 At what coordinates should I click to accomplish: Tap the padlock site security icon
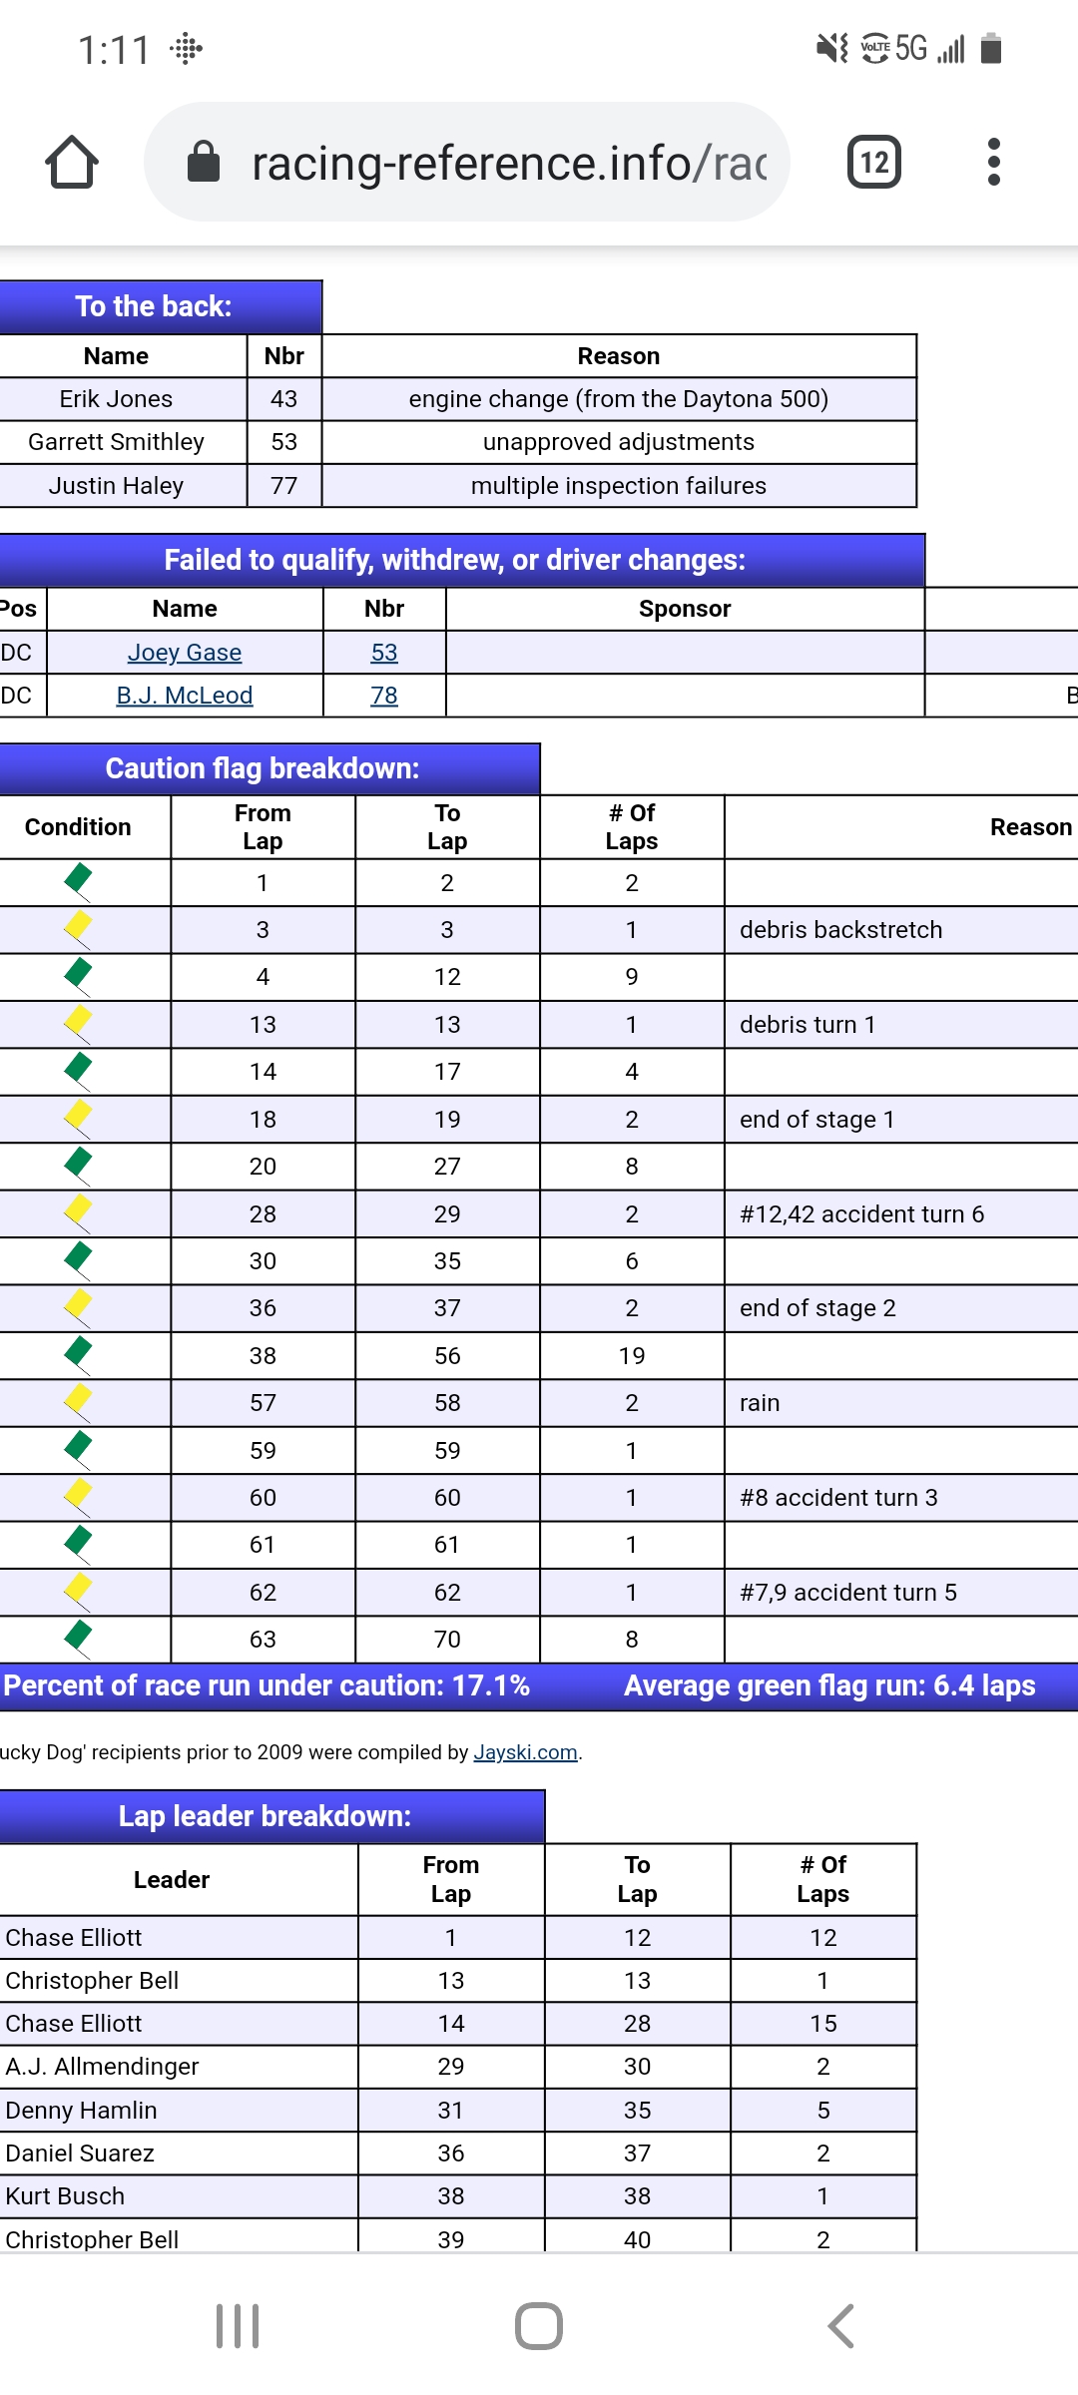[x=204, y=162]
